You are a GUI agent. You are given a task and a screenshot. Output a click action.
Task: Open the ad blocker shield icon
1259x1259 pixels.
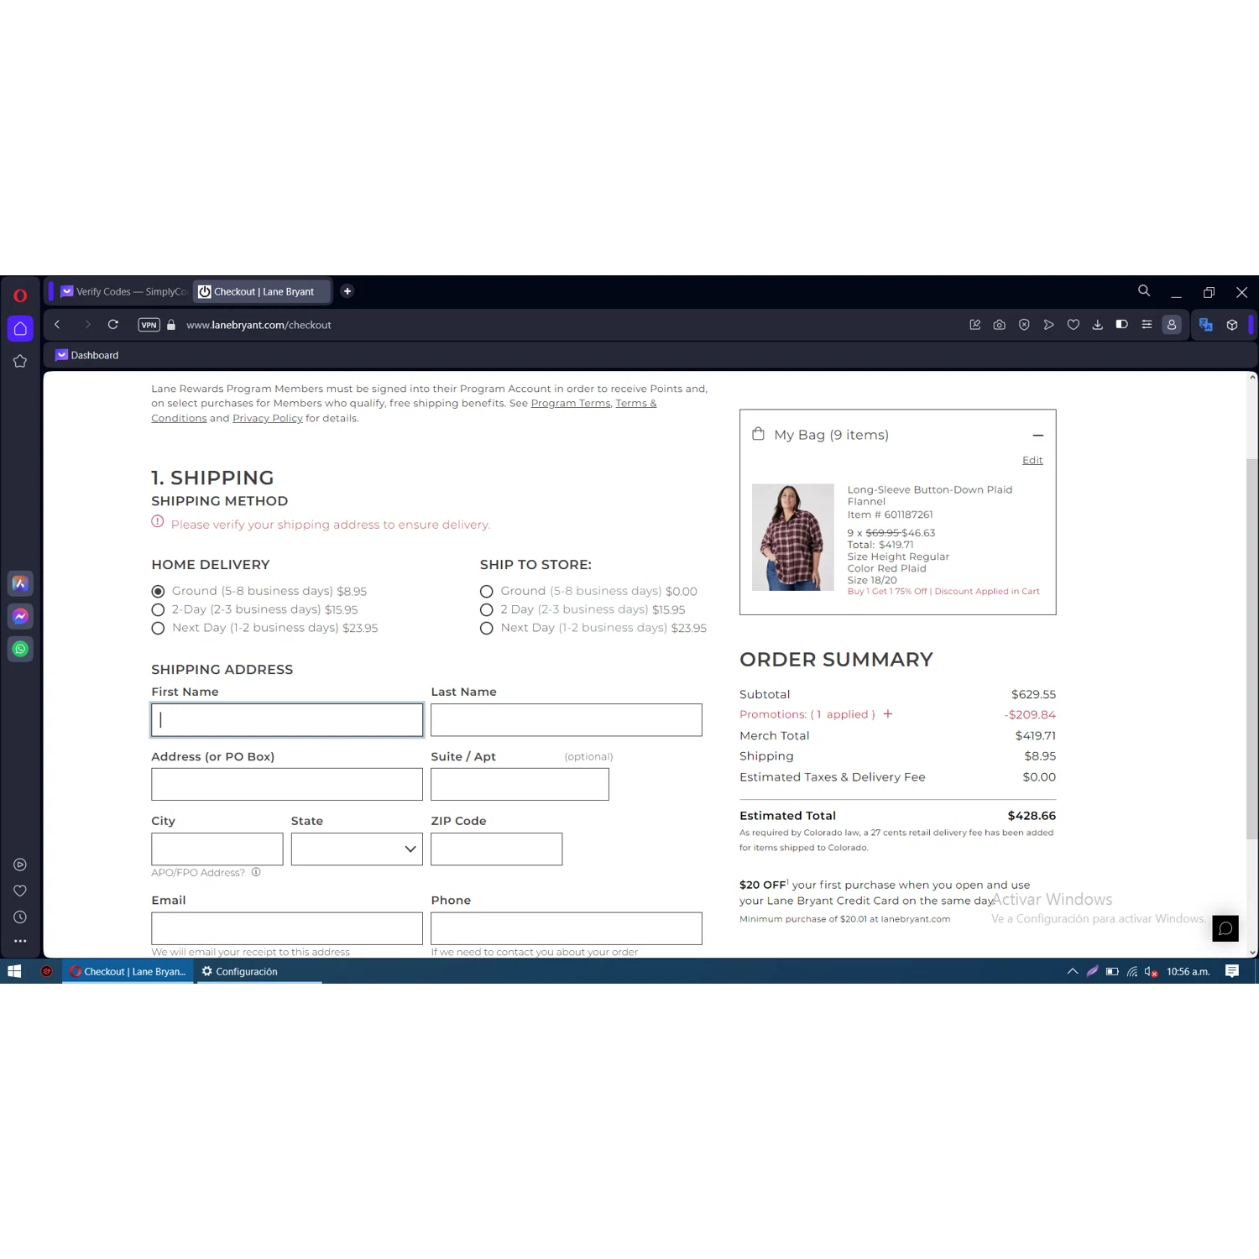pyautogui.click(x=1024, y=325)
